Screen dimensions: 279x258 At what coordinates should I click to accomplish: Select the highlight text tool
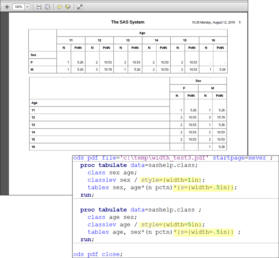click(x=68, y=7)
